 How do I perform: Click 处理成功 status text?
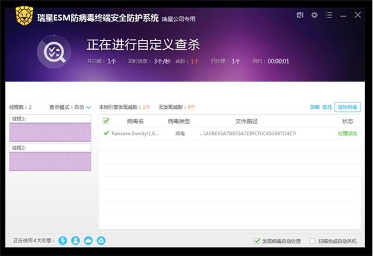pyautogui.click(x=348, y=134)
